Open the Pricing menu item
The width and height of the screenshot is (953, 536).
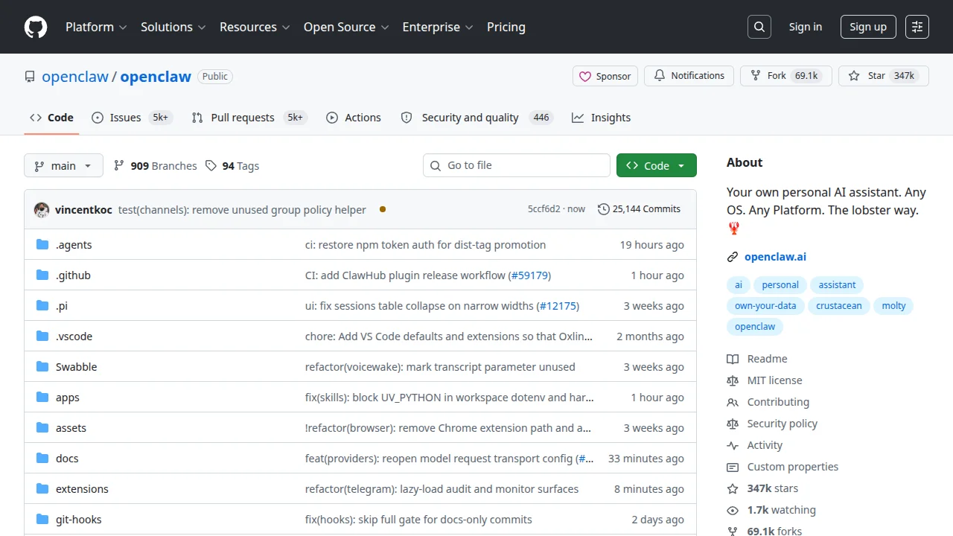point(506,27)
